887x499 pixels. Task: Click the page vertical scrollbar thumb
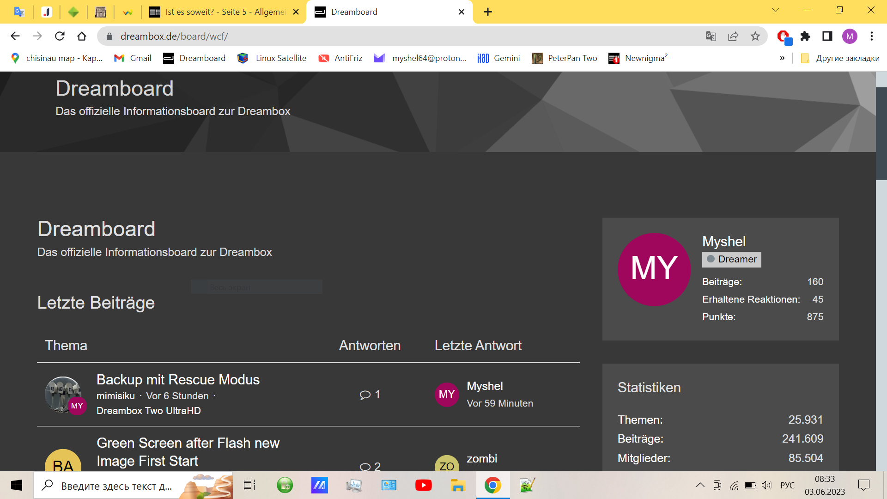pyautogui.click(x=881, y=133)
